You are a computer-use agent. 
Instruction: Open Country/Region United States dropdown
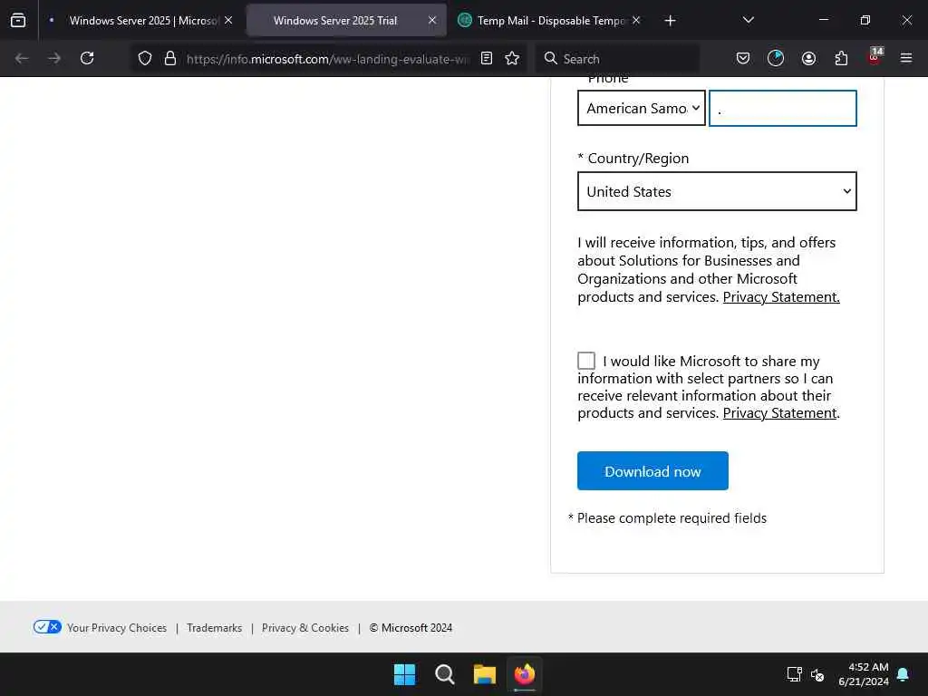[718, 191]
